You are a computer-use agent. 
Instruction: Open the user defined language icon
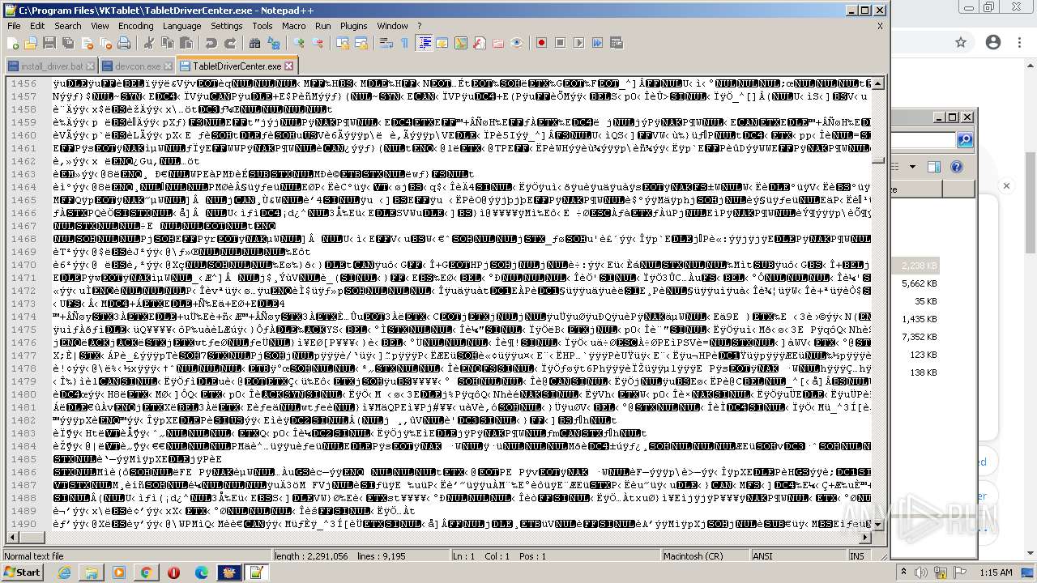[x=442, y=43]
